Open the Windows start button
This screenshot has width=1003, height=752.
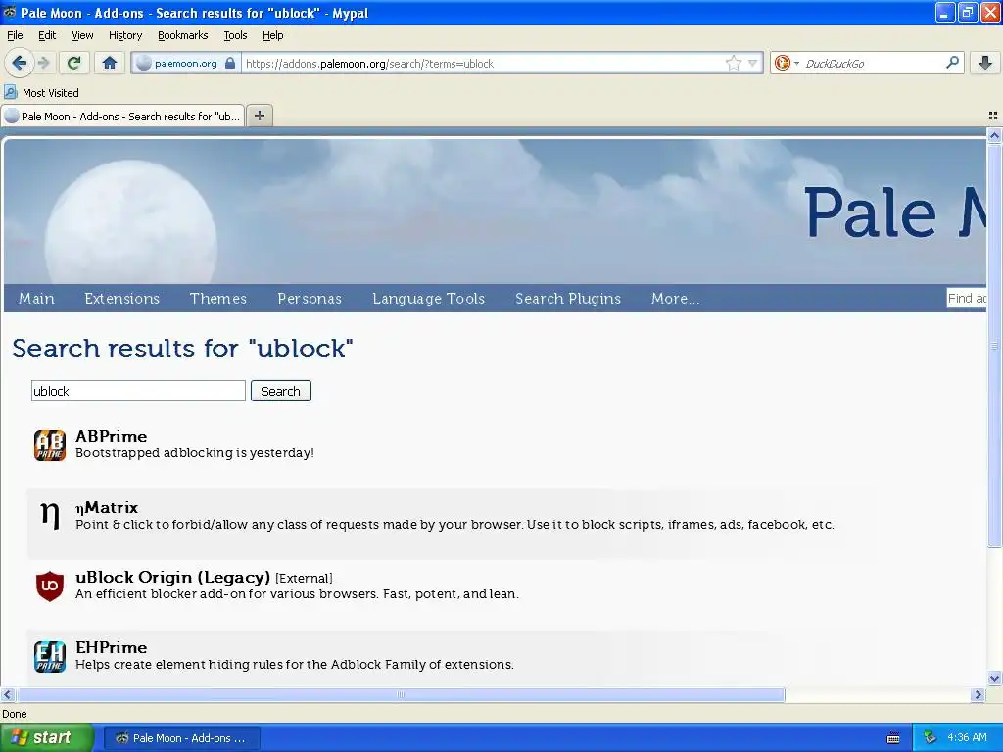[47, 738]
